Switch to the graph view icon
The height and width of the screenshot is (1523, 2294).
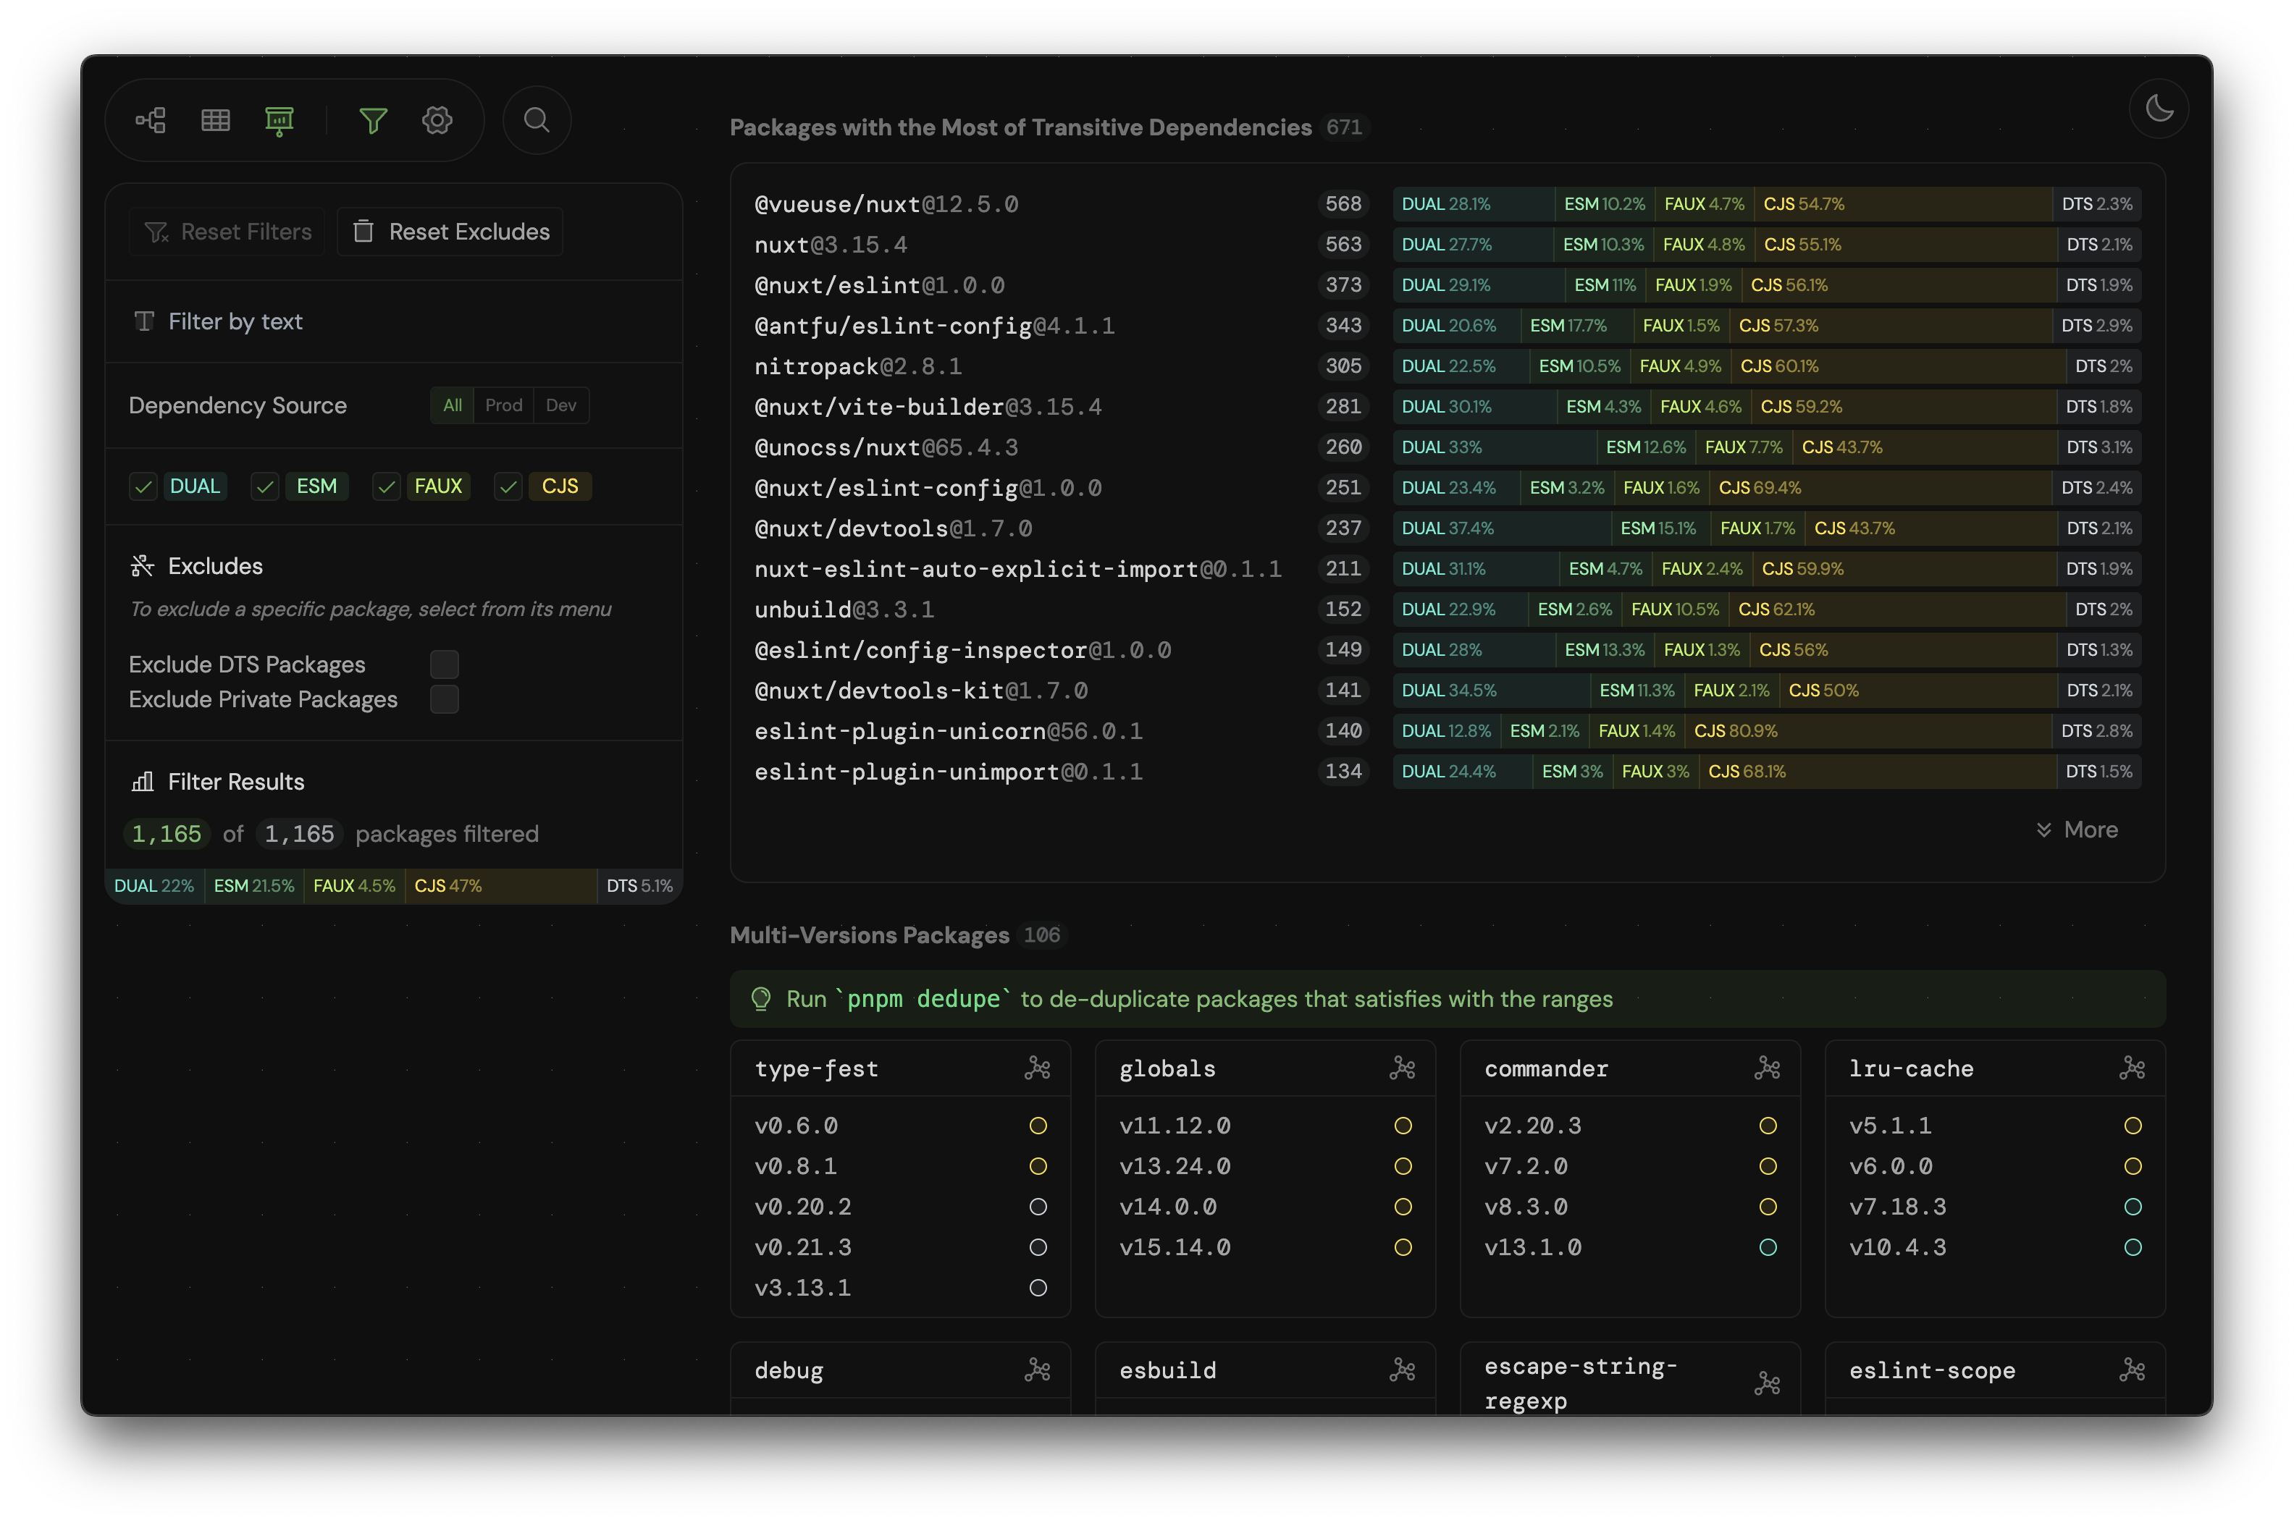(151, 120)
